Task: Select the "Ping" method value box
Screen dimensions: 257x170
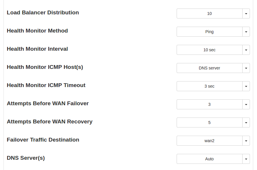Action: click(x=209, y=32)
